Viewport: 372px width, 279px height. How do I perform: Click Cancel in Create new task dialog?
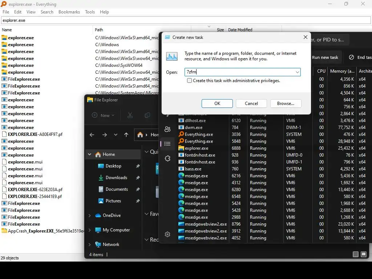(x=251, y=104)
